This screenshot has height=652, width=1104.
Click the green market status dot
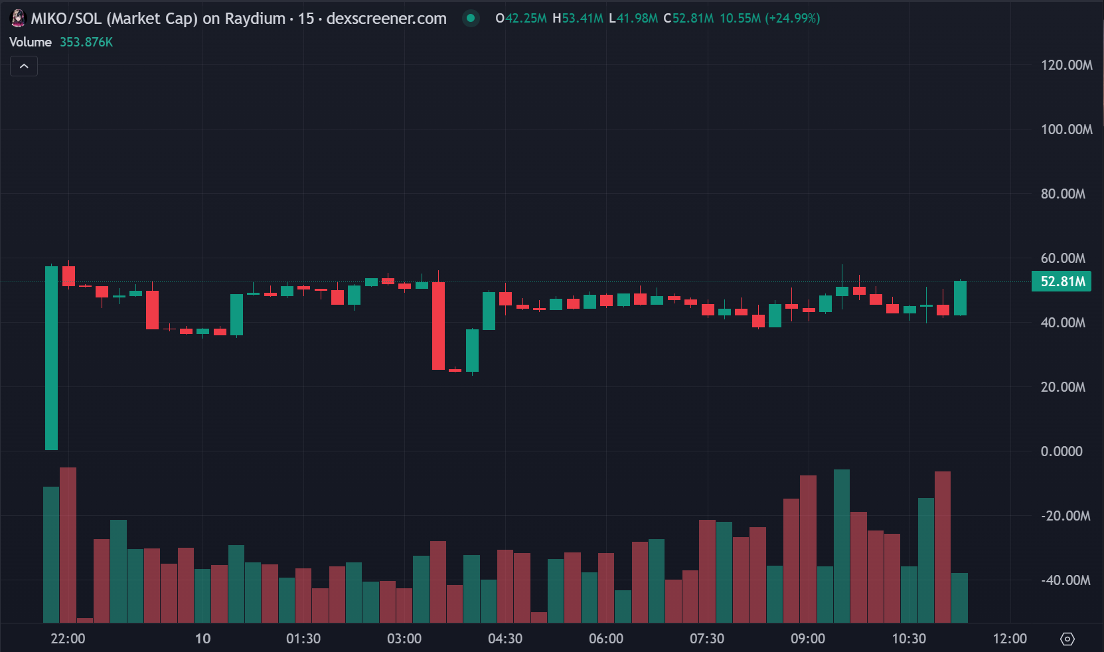471,19
